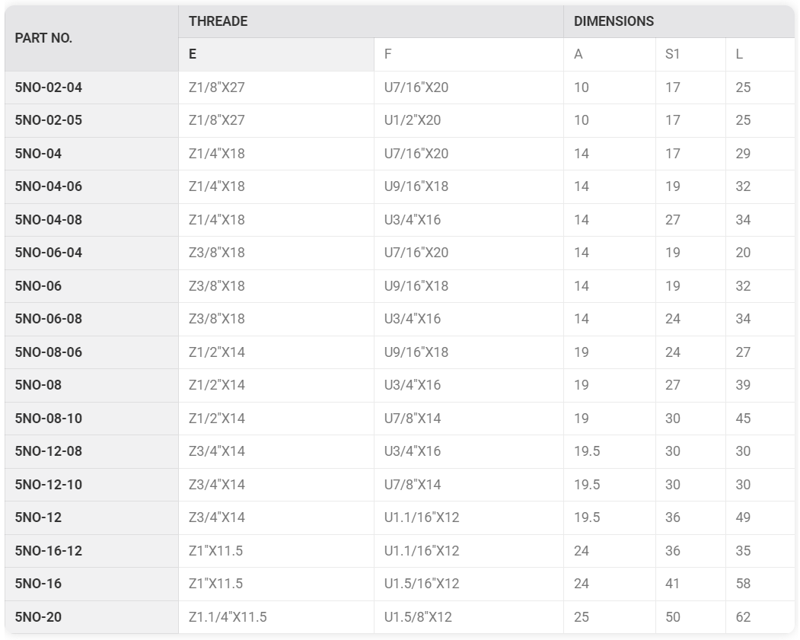Select the U1.5/16"X12 cell
The image size is (800, 640).
click(x=469, y=584)
